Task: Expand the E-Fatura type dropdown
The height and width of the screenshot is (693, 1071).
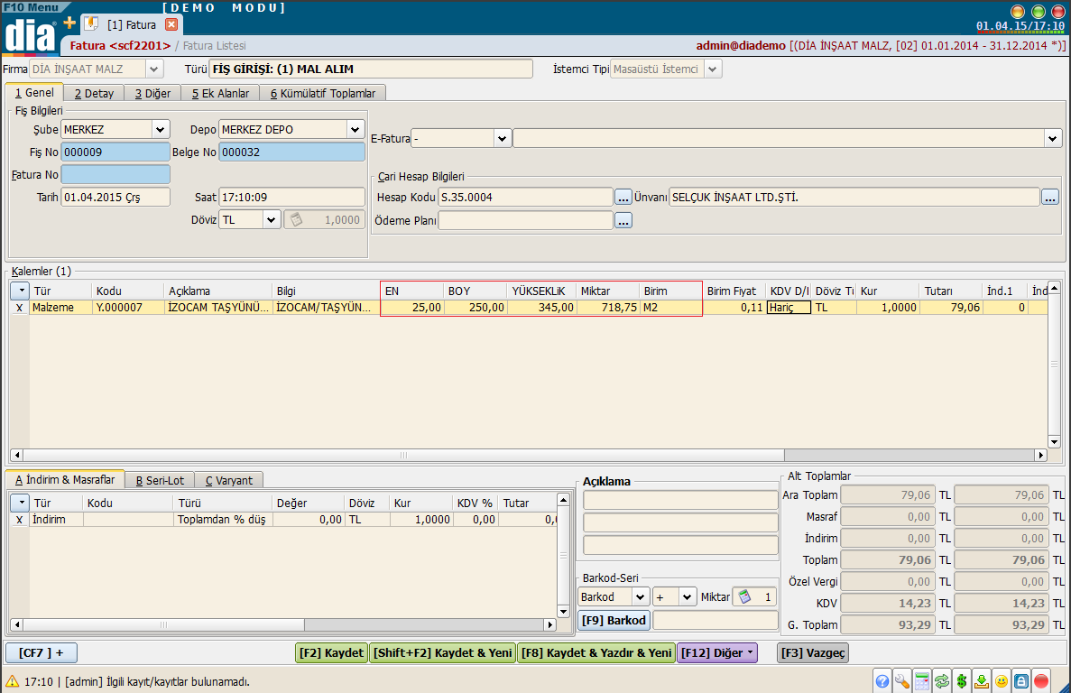Action: (x=502, y=139)
